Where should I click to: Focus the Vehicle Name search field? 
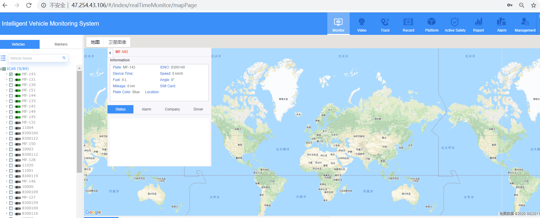coord(38,58)
